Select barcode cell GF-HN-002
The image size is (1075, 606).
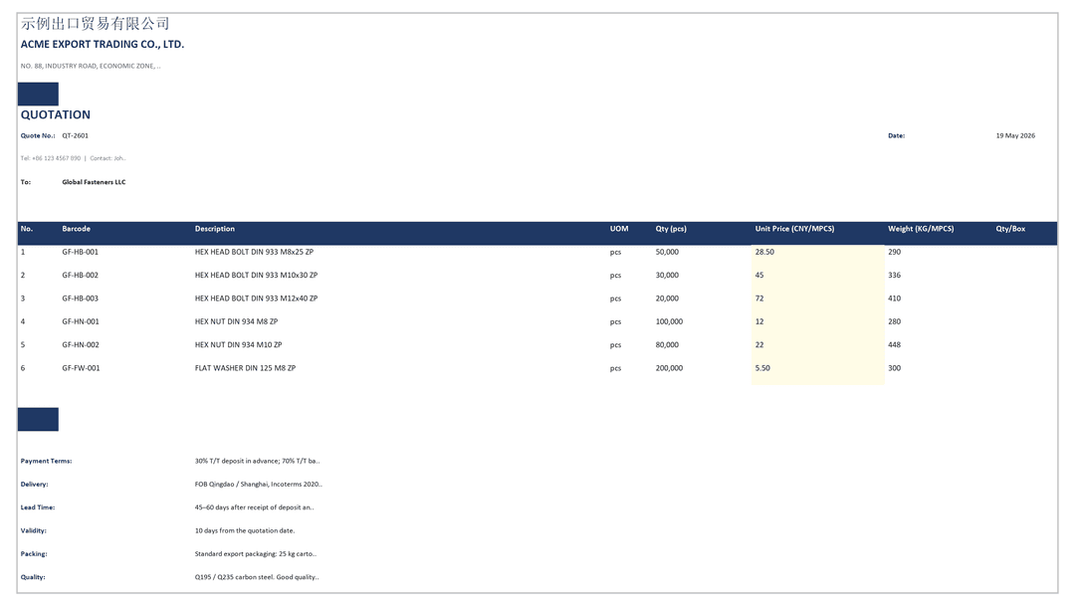tap(81, 345)
